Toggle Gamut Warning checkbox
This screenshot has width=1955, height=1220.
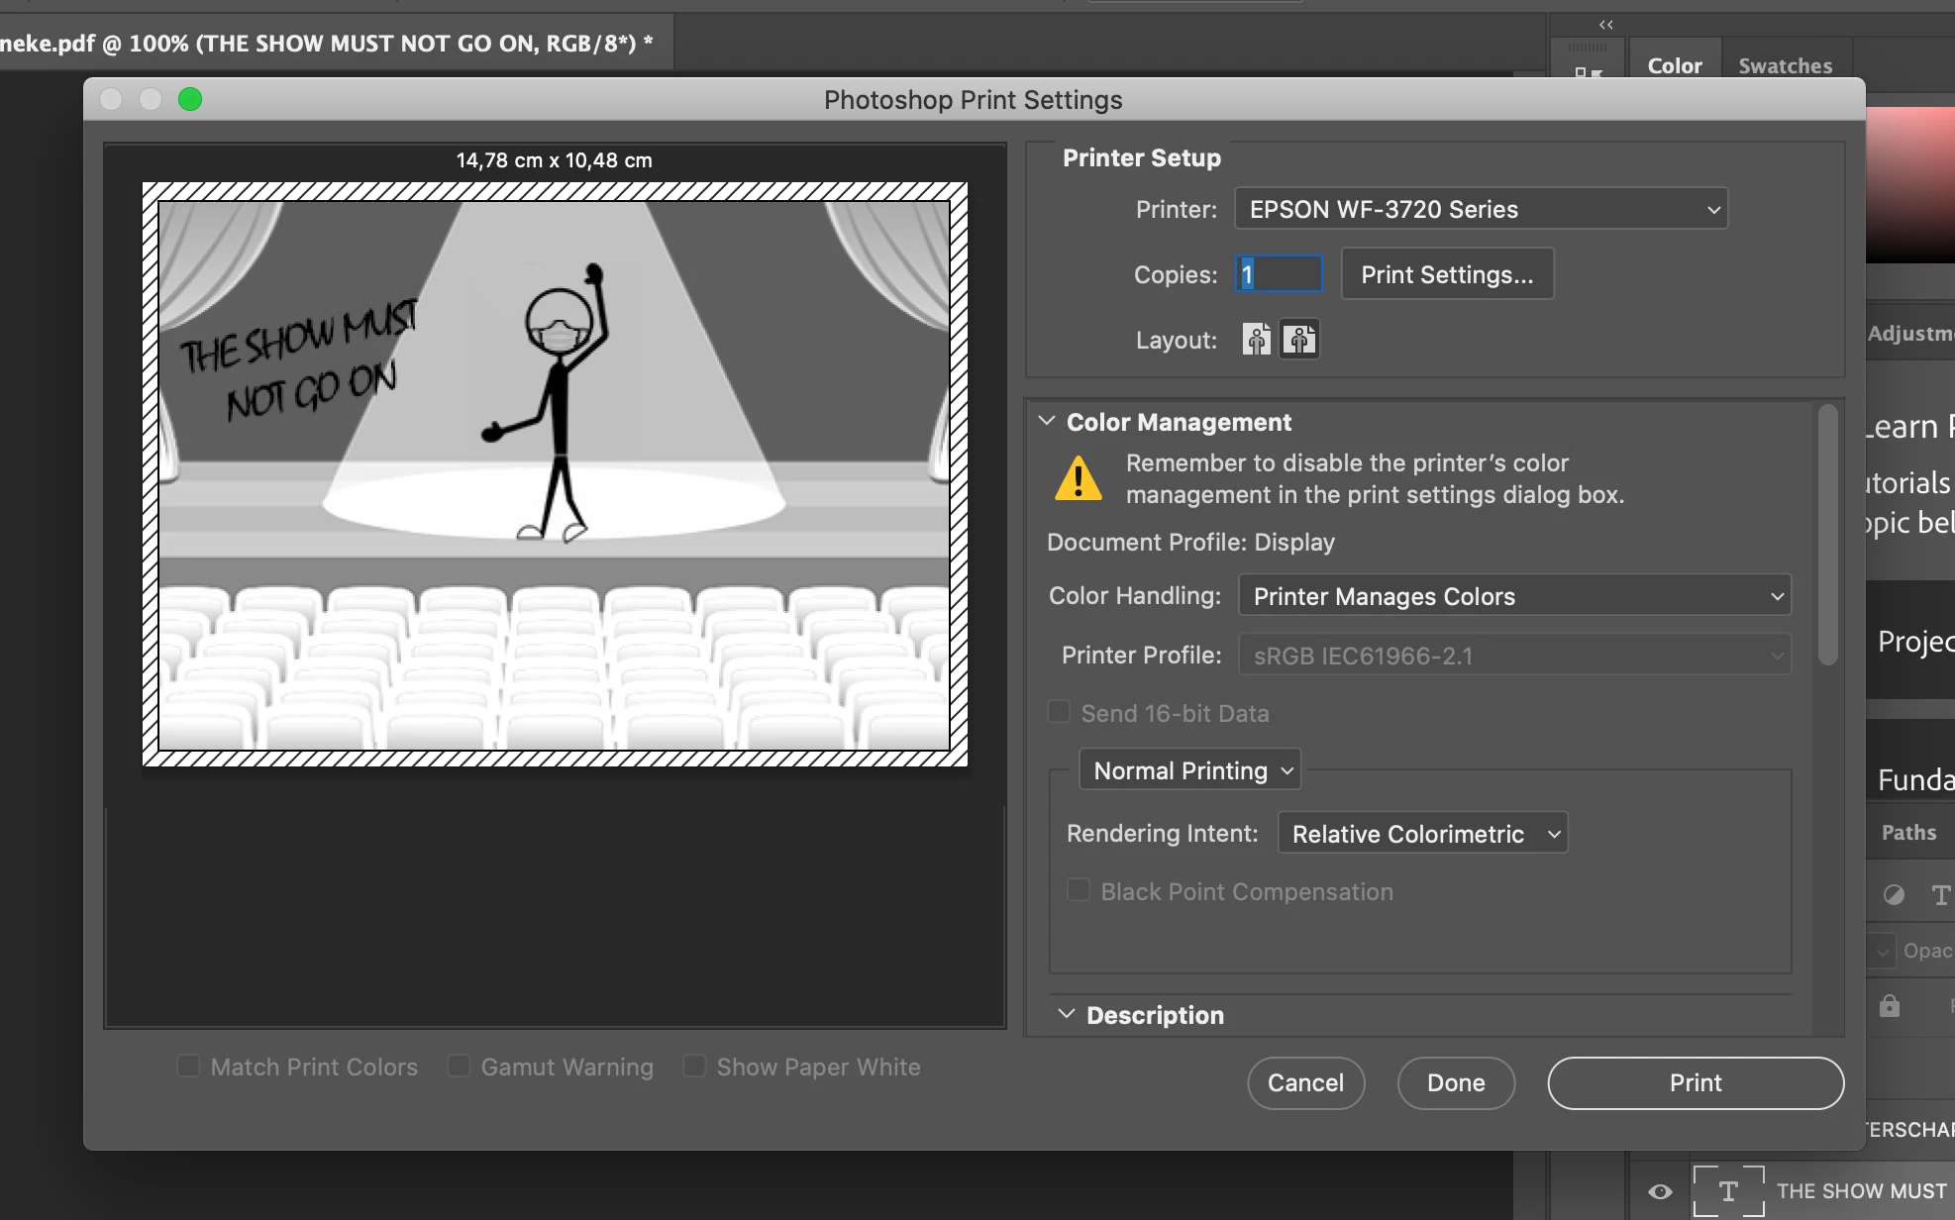(459, 1067)
